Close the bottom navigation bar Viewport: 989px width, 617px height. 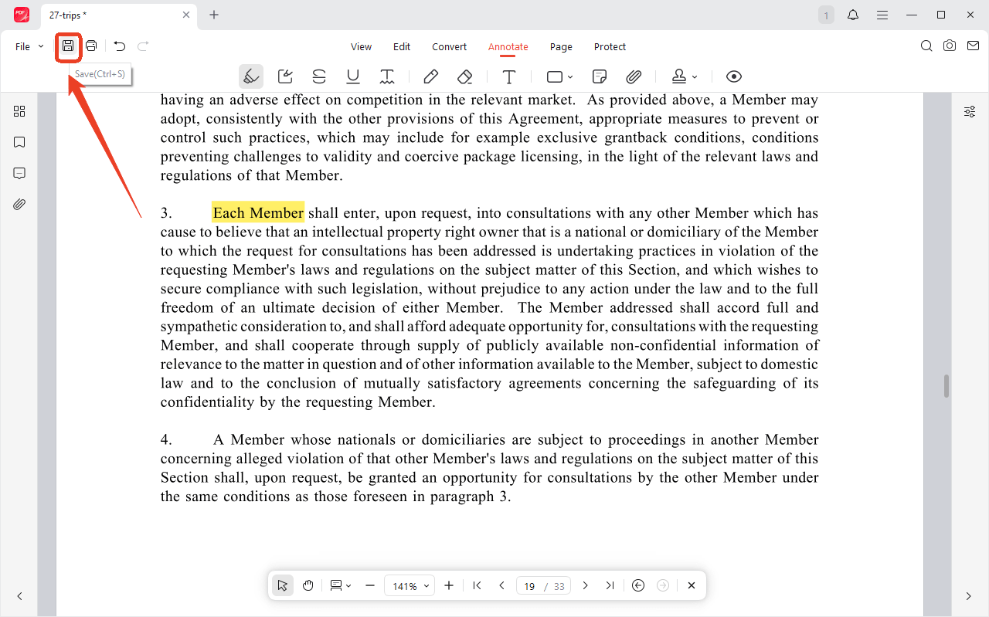(692, 585)
